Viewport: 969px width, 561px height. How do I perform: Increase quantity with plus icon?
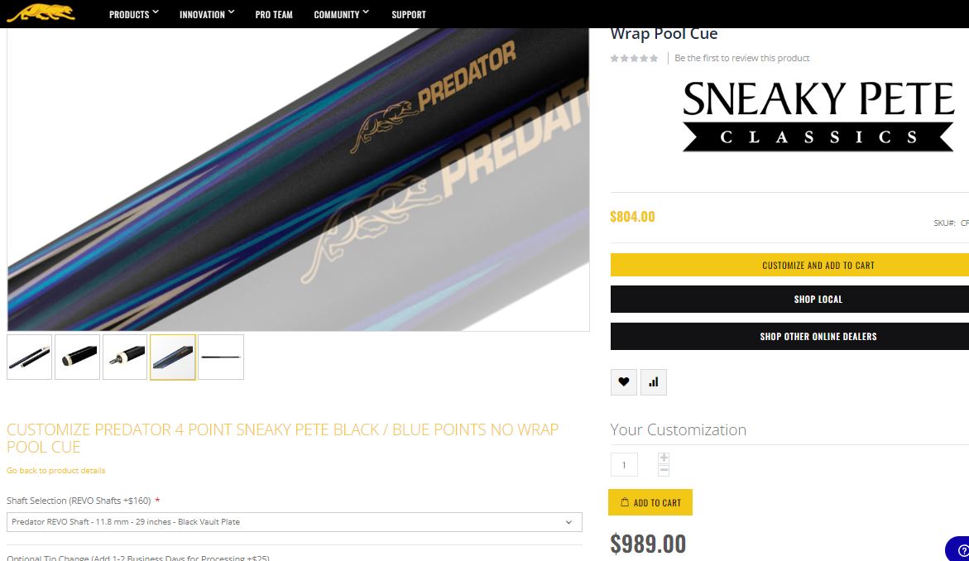point(664,458)
